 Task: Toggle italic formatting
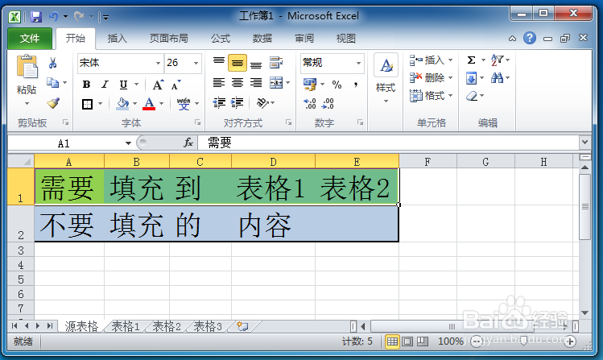pos(105,85)
